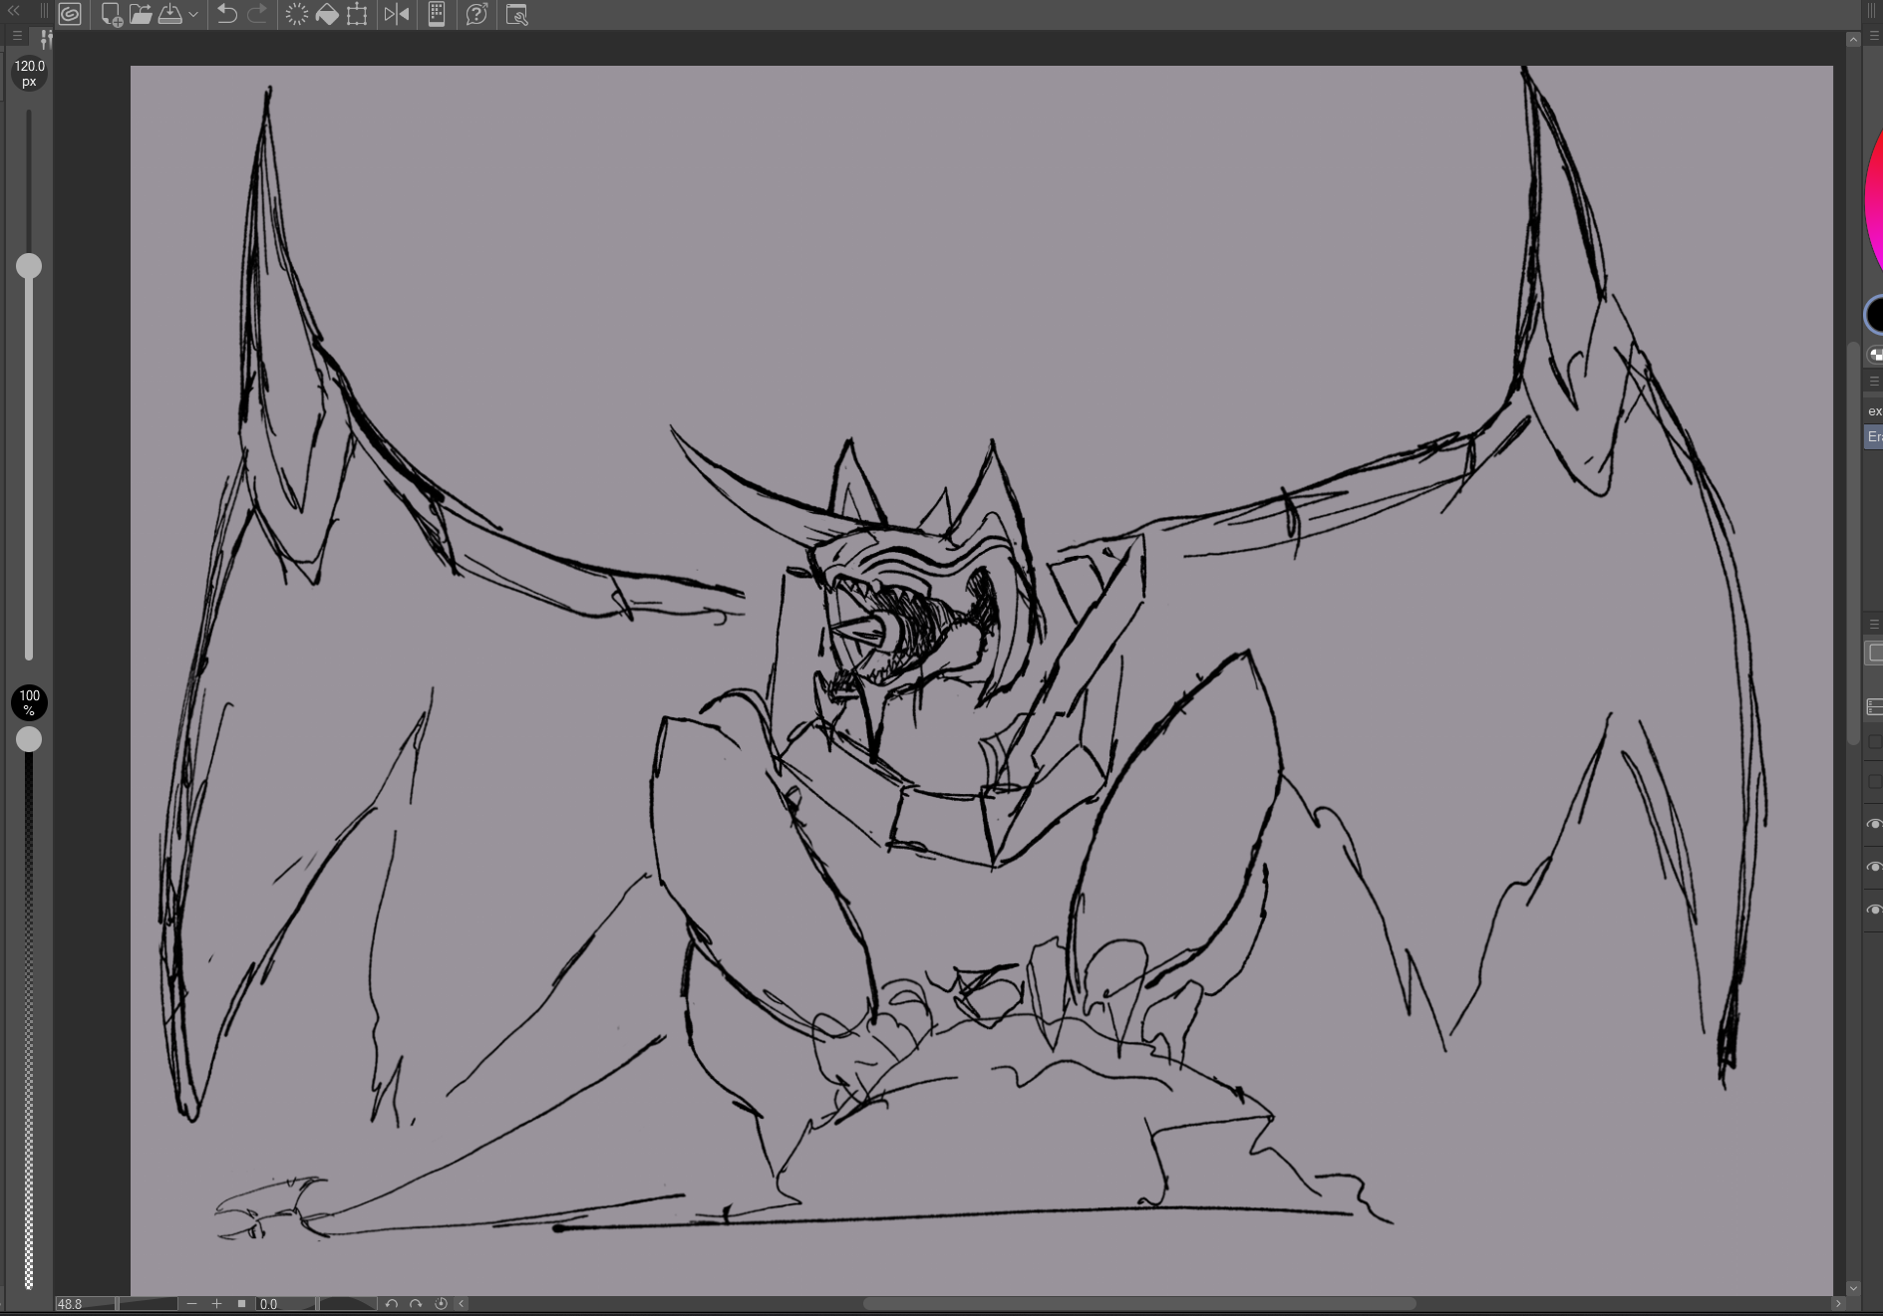This screenshot has height=1316, width=1883.
Task: Click the zoom percentage field showing 48.8
Action: (84, 1304)
